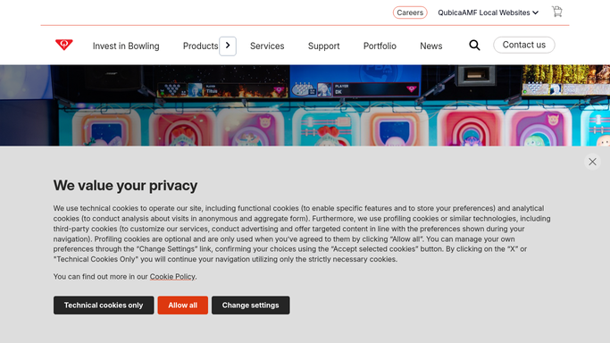Open the Invest in Bowling menu
610x343 pixels.
(x=126, y=46)
